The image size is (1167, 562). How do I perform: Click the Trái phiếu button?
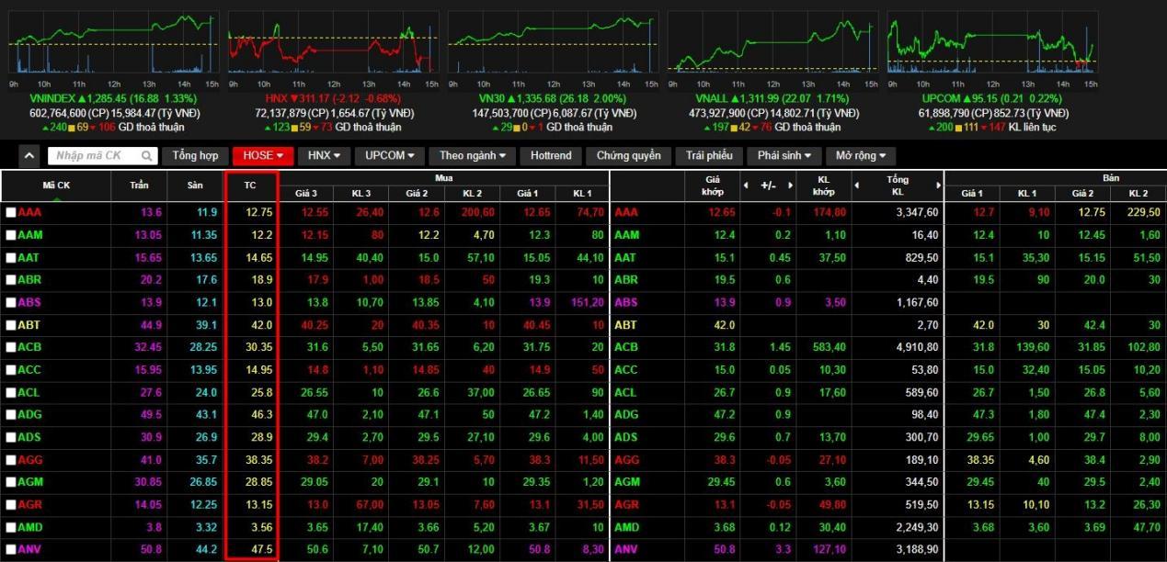pos(708,156)
